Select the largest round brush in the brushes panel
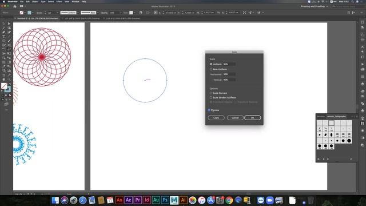 [349, 141]
